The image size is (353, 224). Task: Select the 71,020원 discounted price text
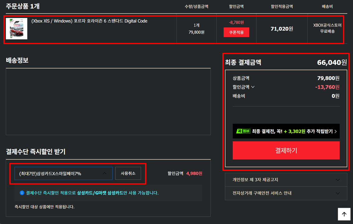click(x=282, y=29)
